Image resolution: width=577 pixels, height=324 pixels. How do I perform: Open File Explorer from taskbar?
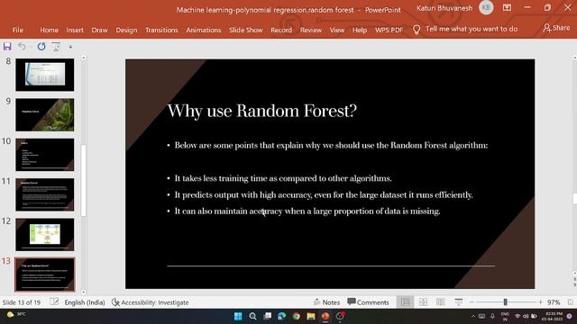[x=311, y=316]
